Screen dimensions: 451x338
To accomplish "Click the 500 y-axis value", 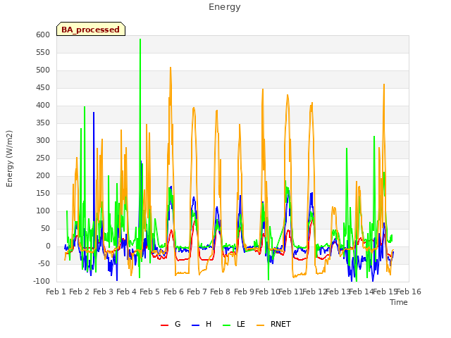I will pyautogui.click(x=43, y=70).
